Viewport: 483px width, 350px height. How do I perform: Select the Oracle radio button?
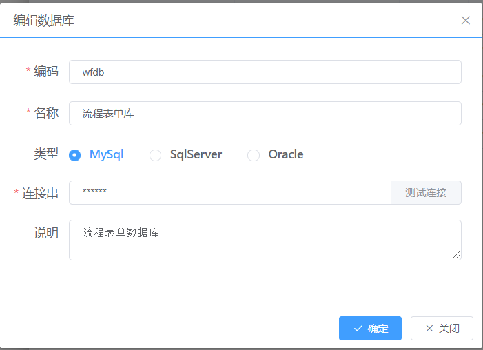click(x=254, y=155)
